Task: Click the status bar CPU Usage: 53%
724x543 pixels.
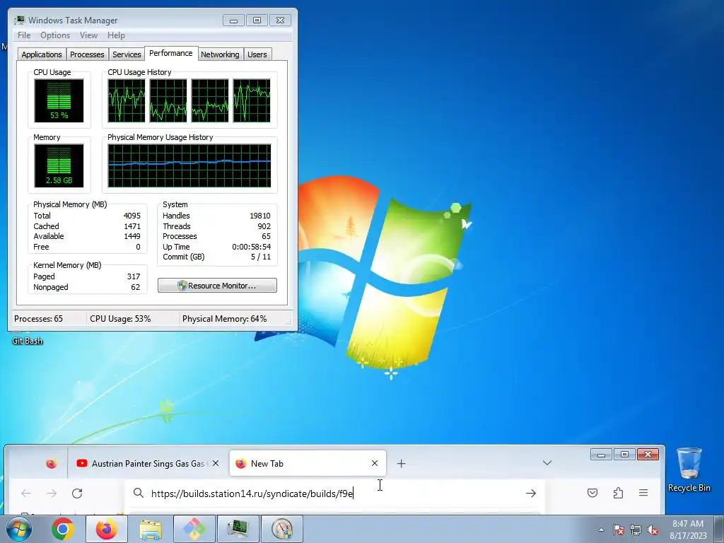Action: [120, 319]
